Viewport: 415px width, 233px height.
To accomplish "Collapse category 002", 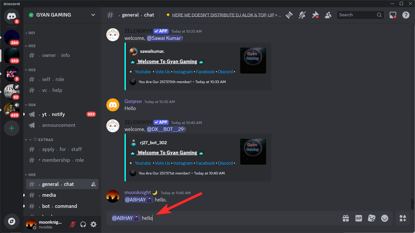I will tap(30, 46).
